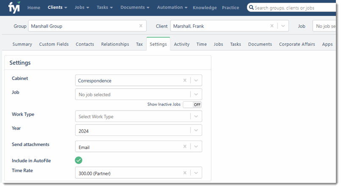
Task: Click the Group input field
Action: point(87,26)
